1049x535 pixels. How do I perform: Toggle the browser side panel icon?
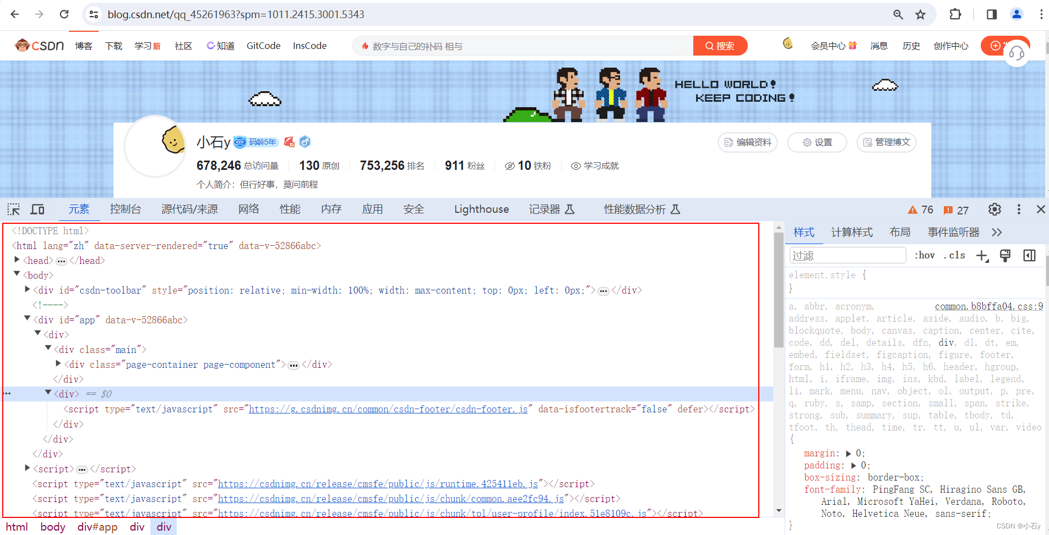[x=992, y=14]
